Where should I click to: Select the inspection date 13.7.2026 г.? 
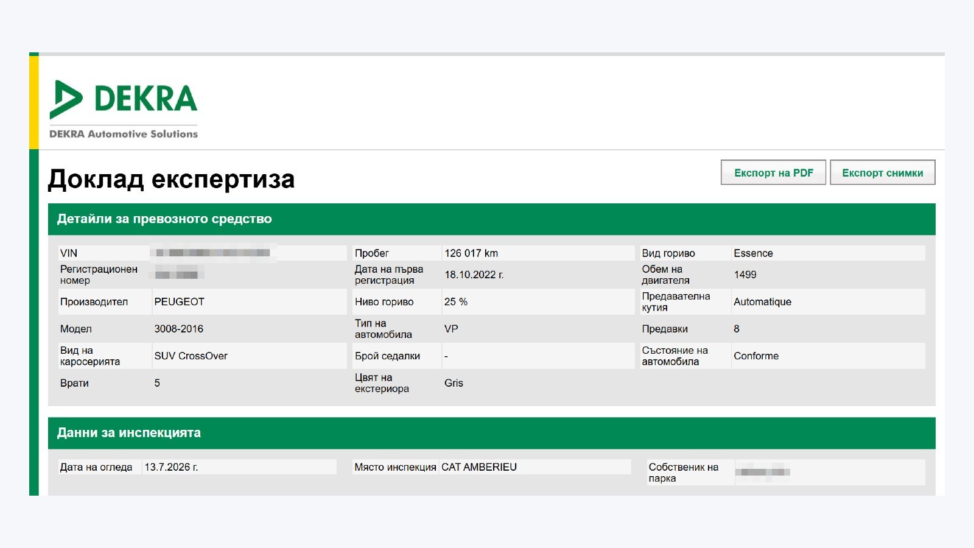pos(171,467)
